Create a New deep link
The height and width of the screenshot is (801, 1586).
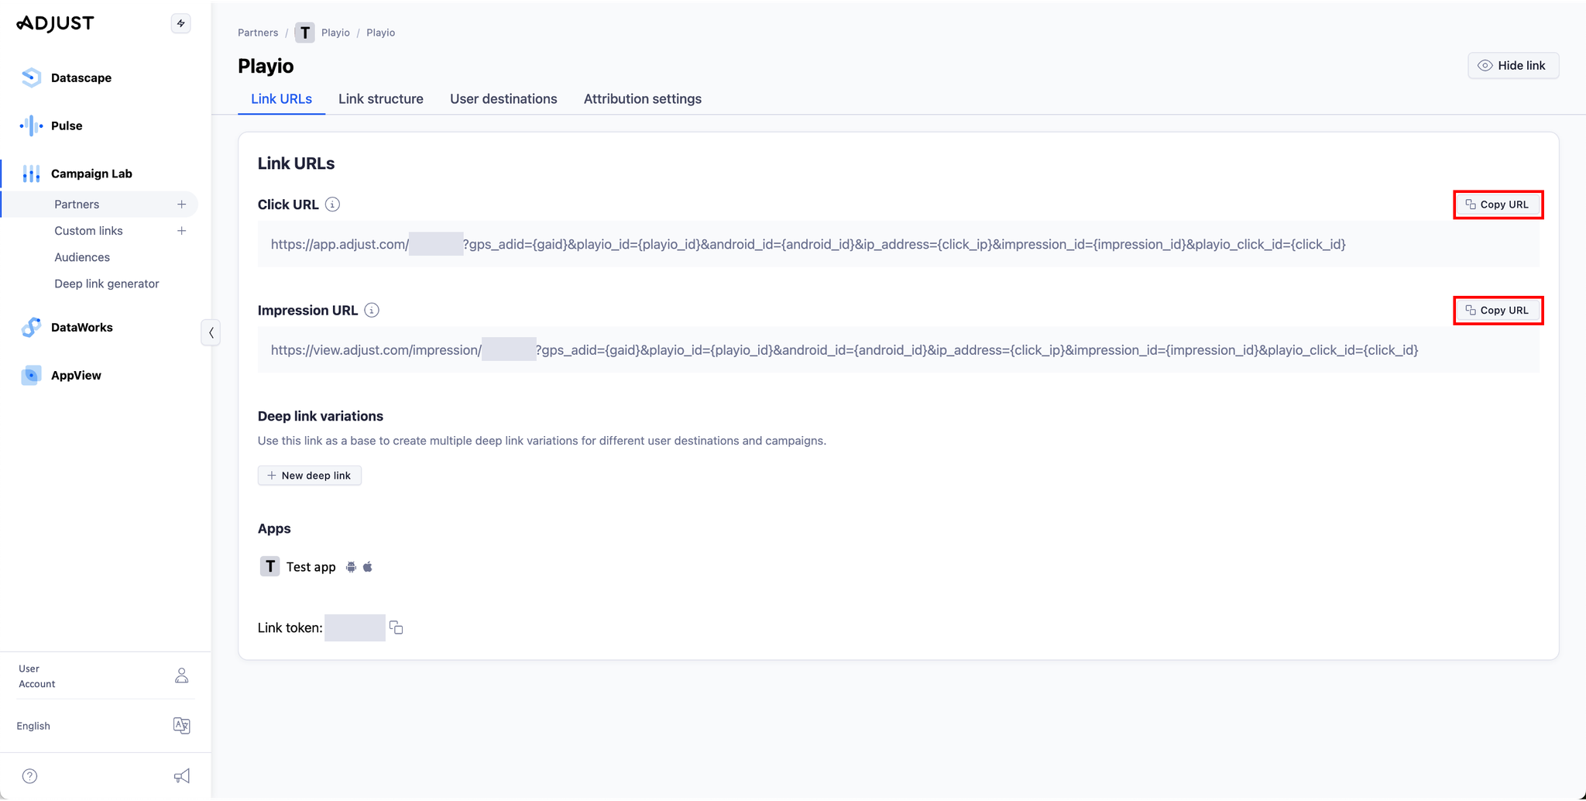(310, 476)
